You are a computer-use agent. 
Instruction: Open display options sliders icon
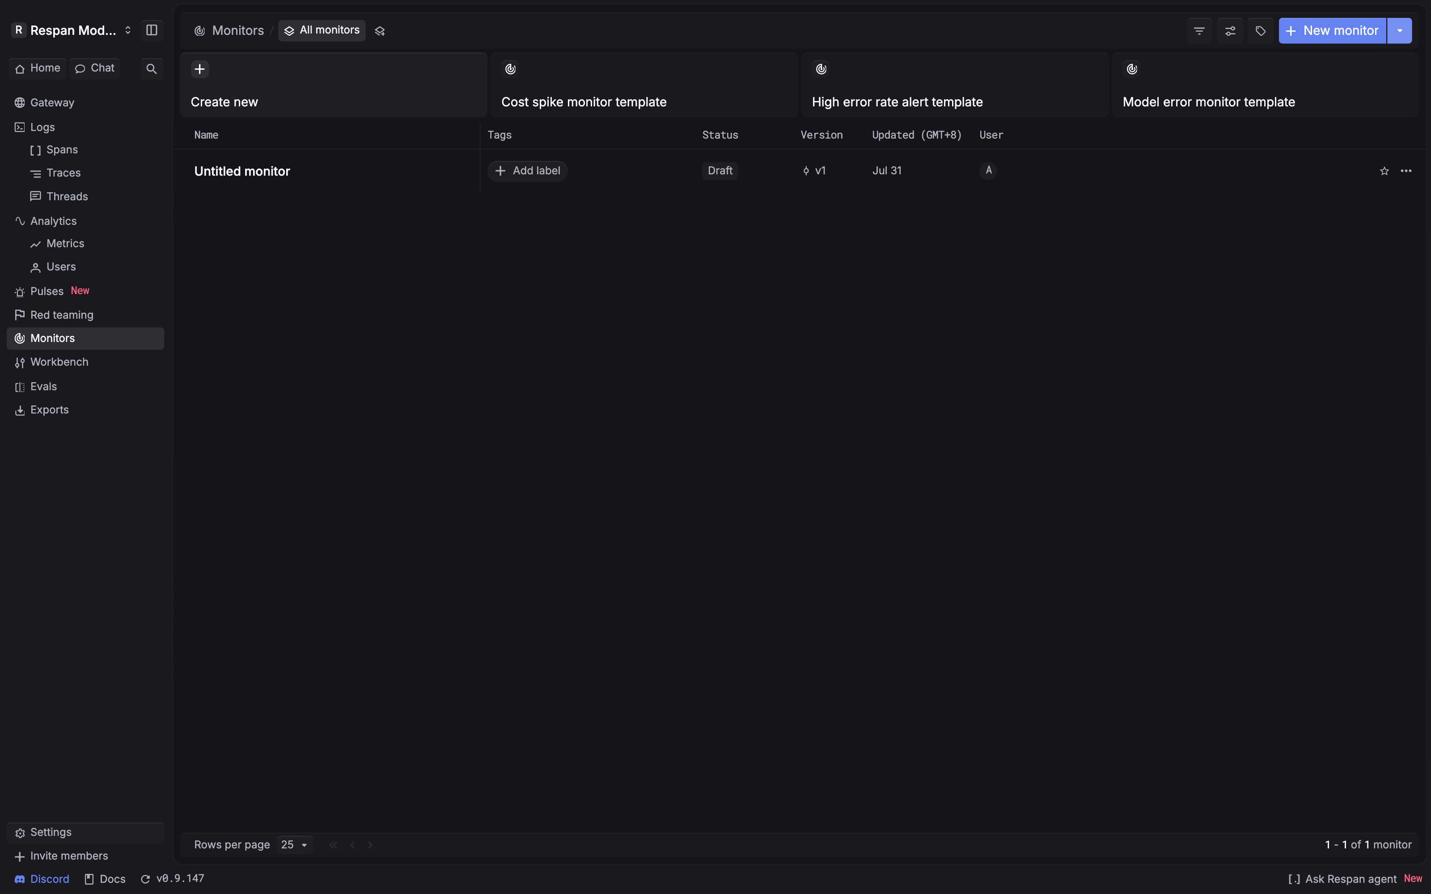pos(1230,31)
